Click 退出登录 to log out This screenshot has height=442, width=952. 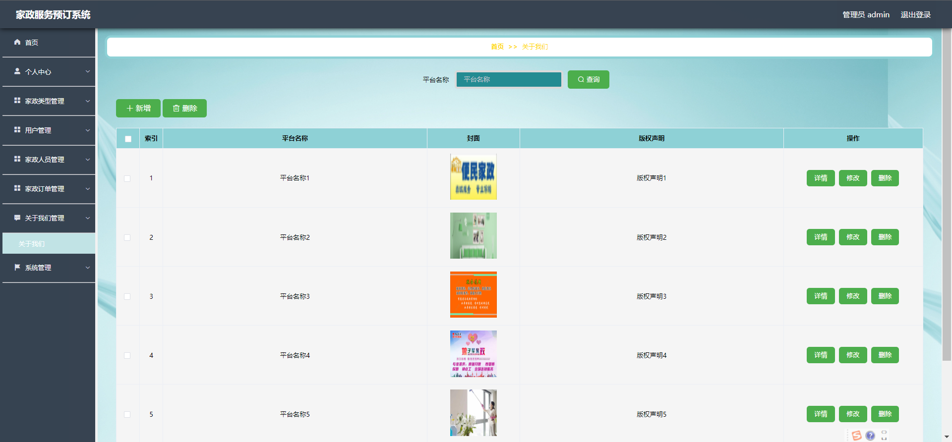pos(915,14)
